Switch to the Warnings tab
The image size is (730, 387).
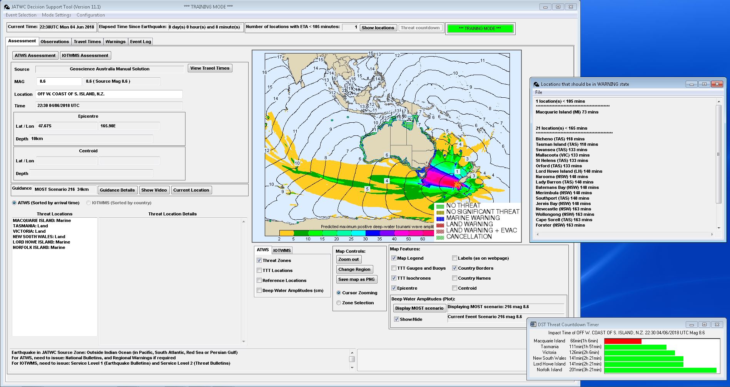click(115, 41)
